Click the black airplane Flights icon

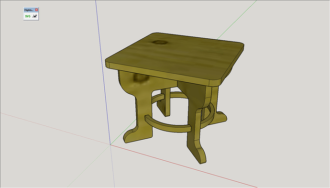35,16
